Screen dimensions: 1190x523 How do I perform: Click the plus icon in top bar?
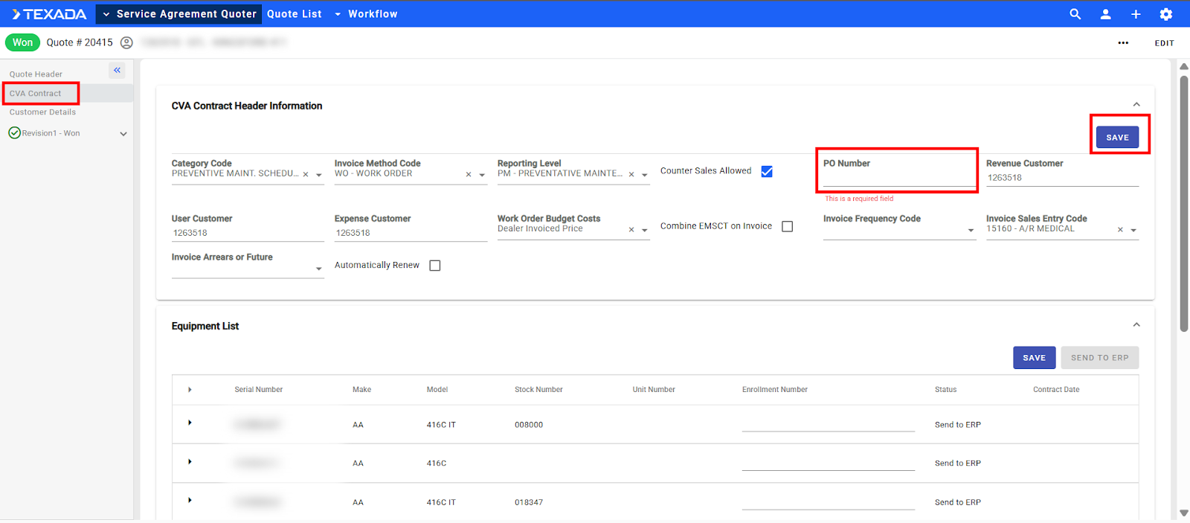pos(1136,14)
